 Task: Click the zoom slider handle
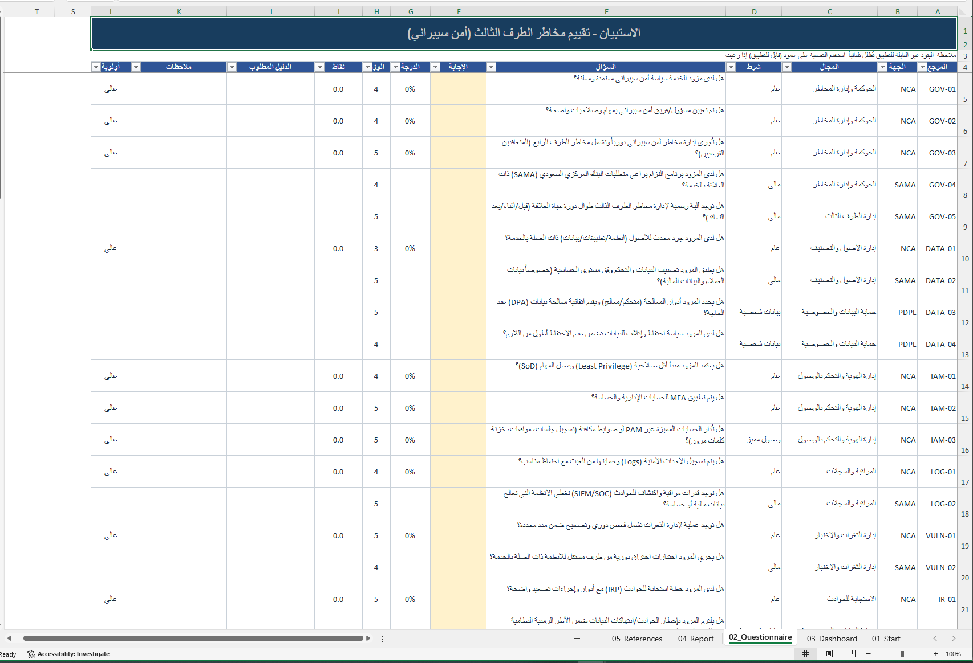tap(902, 654)
